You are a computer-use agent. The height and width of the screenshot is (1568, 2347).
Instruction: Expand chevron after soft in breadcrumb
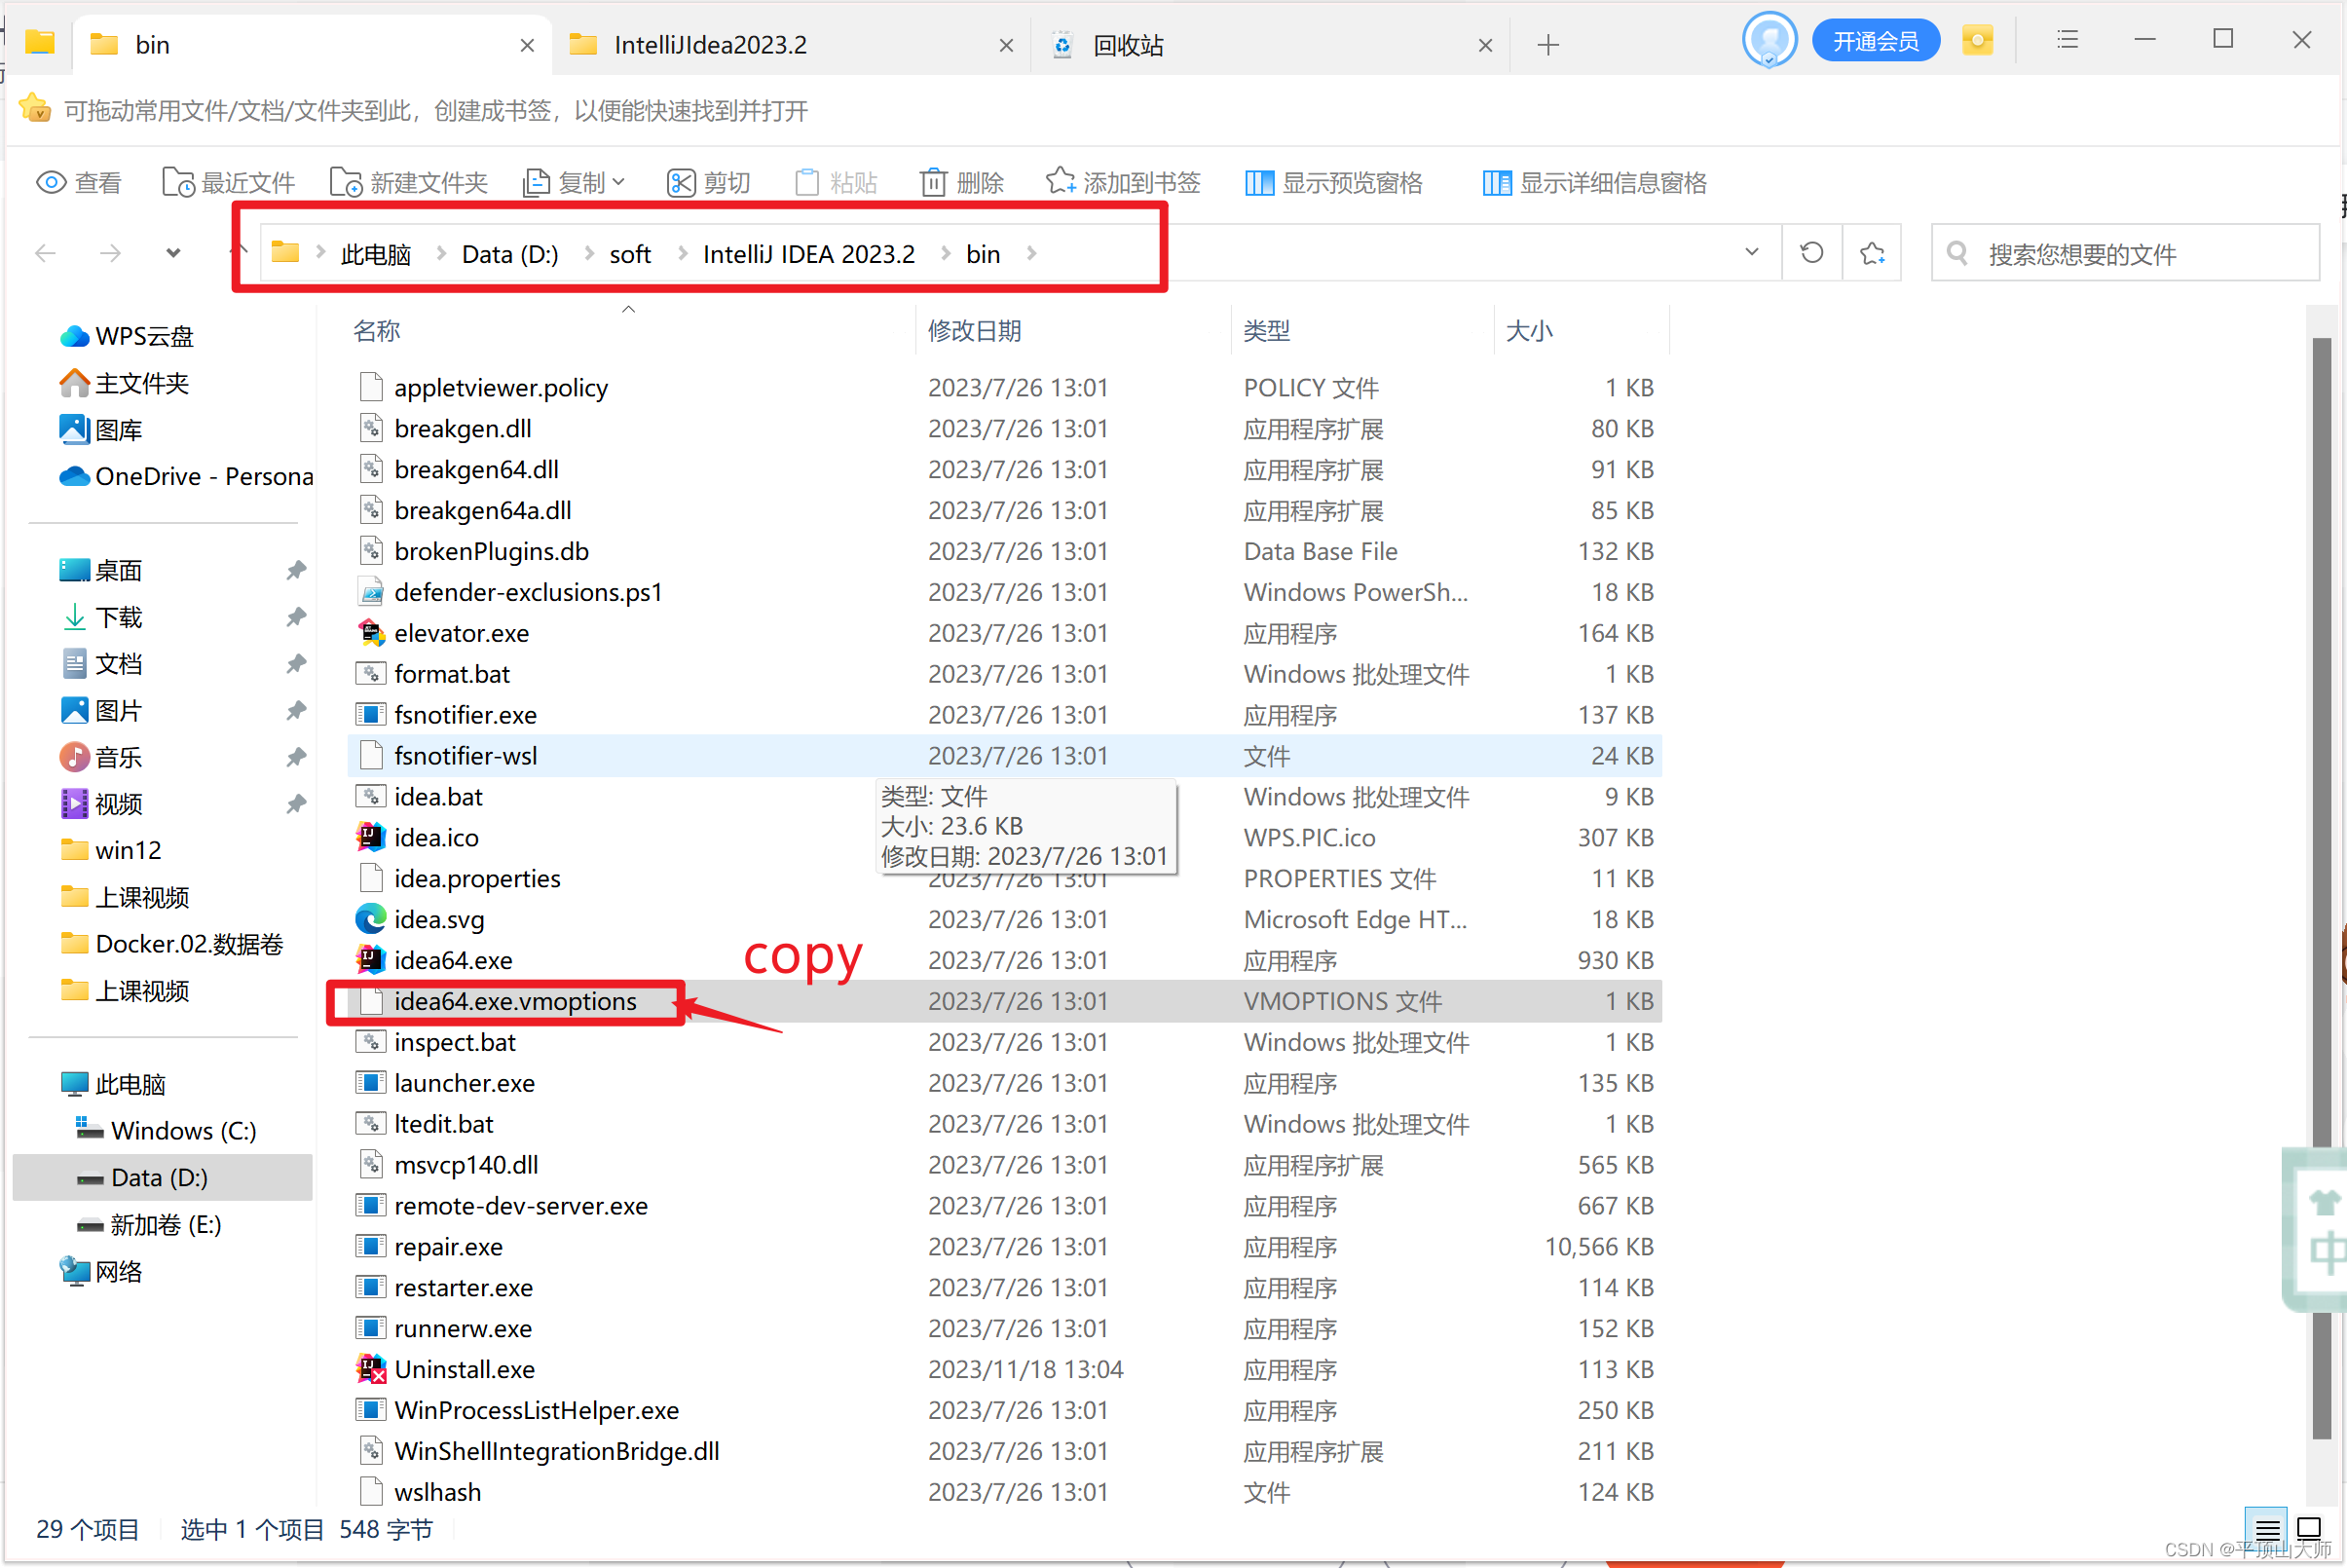[x=682, y=254]
